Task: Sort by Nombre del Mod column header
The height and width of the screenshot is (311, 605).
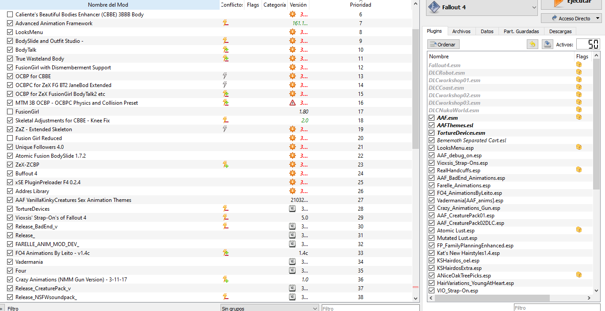Action: coord(110,5)
